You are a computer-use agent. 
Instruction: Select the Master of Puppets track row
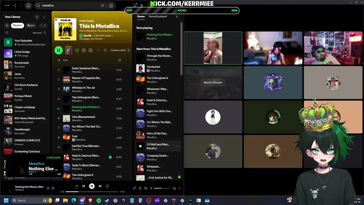pyautogui.click(x=92, y=80)
